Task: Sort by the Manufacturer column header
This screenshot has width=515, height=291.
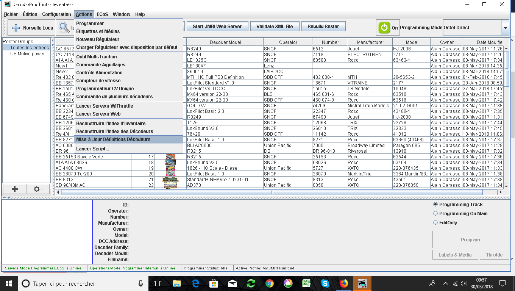Action: [370, 42]
